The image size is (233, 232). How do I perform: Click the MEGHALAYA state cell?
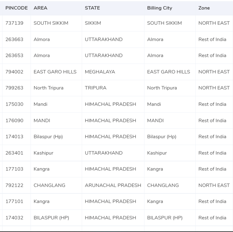[x=113, y=72]
